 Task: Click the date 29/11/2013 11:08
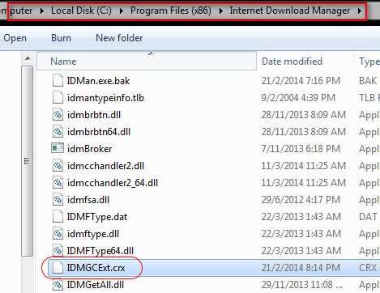(x=302, y=285)
